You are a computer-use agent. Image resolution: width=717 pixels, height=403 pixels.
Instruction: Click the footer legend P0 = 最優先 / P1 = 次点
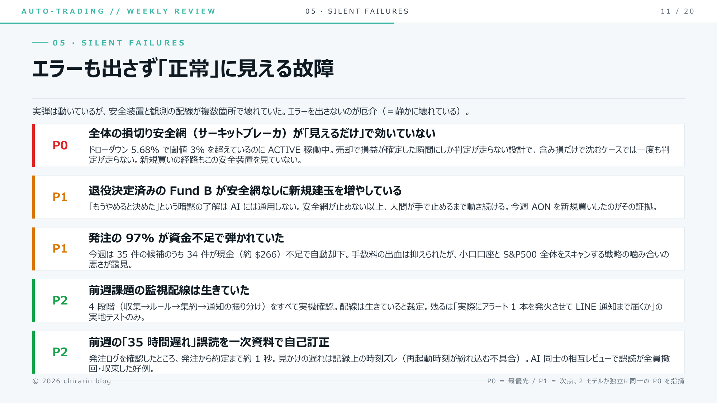(586, 381)
